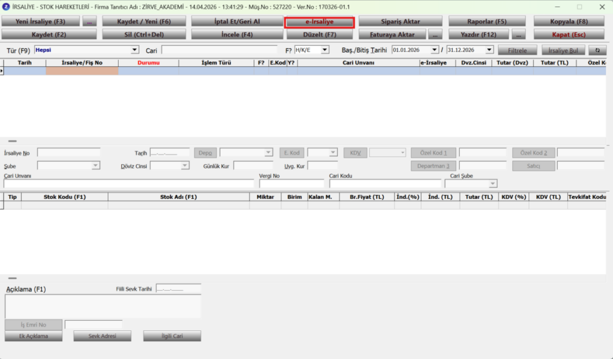Click the Durumu column header

pyautogui.click(x=148, y=63)
